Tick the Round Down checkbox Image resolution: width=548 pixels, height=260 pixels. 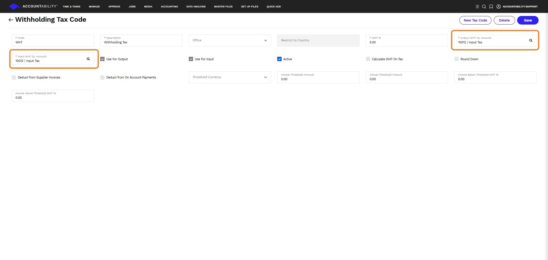pos(456,59)
